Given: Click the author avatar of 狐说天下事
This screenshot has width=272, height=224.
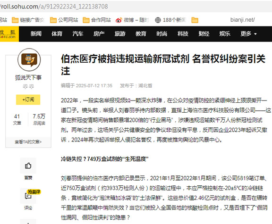Looking at the screenshot, I should [29, 60].
